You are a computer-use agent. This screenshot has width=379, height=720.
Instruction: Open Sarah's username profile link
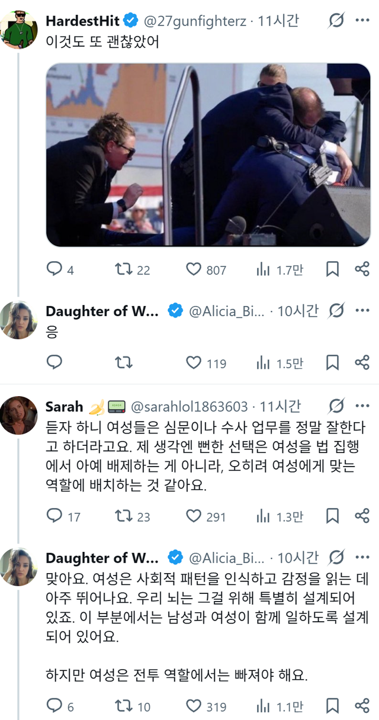click(x=64, y=406)
